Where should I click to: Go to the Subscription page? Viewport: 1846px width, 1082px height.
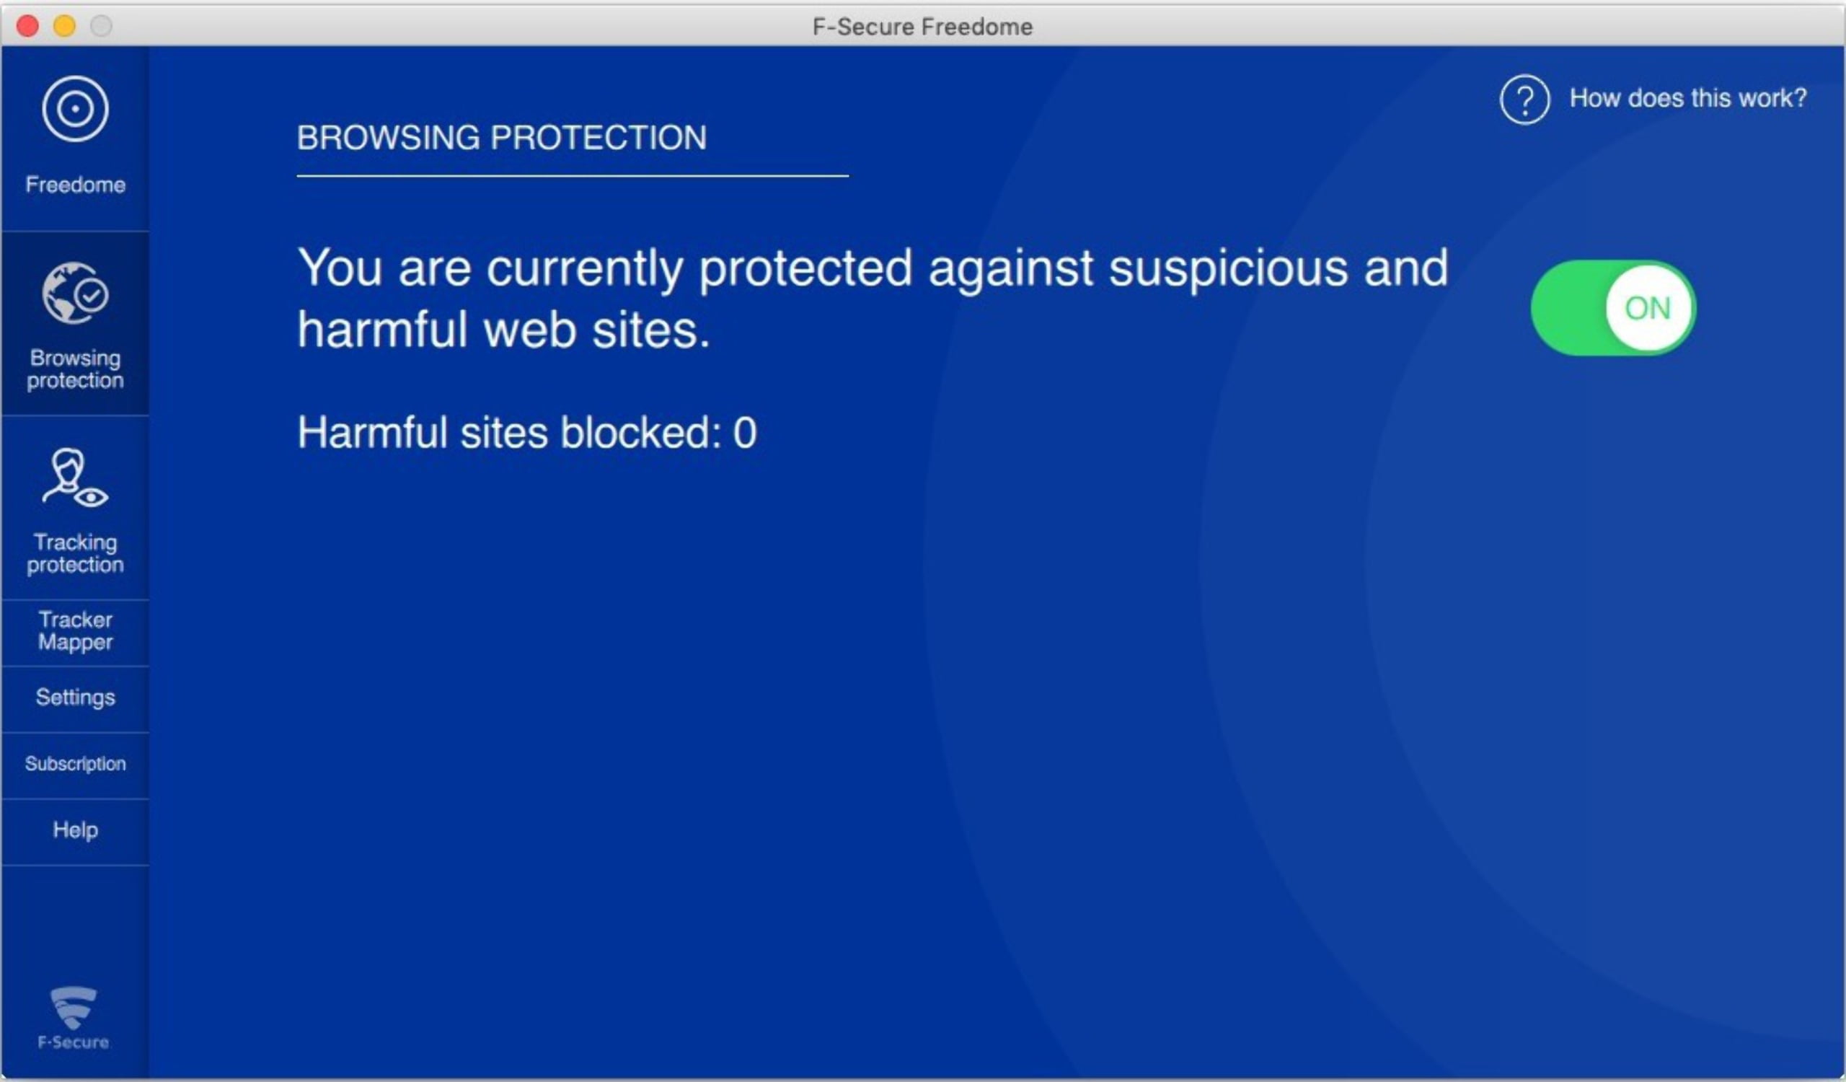[76, 763]
